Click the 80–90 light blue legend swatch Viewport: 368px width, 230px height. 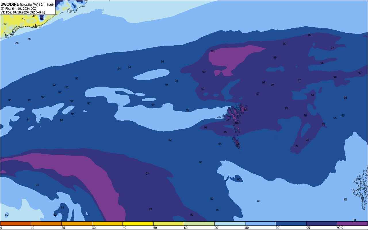click(260, 223)
